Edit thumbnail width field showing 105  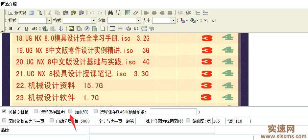point(219,121)
